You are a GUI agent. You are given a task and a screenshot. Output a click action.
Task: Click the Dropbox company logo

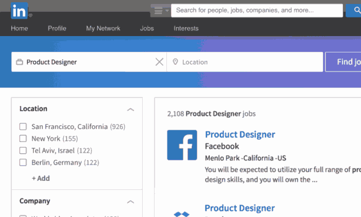182,214
